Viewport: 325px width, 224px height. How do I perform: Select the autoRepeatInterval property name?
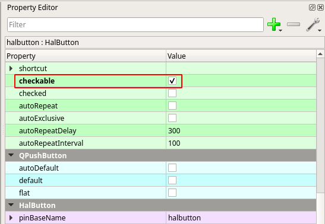51,143
